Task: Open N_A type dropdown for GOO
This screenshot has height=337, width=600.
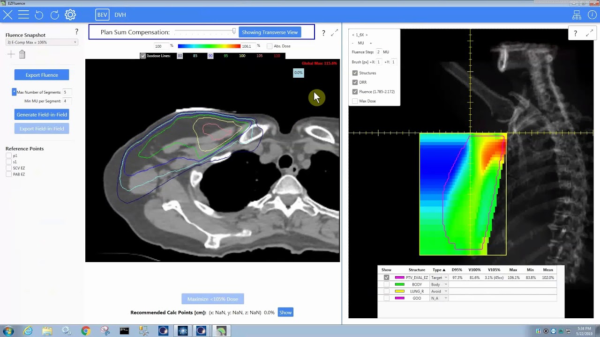Action: point(439,298)
